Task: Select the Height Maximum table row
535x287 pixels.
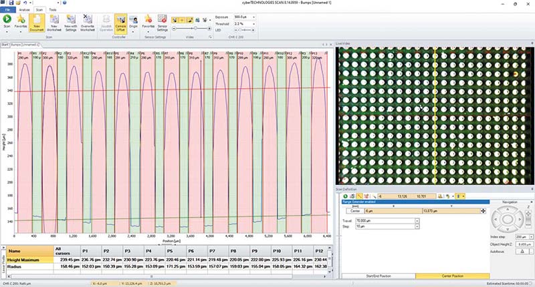Action: 167,260
